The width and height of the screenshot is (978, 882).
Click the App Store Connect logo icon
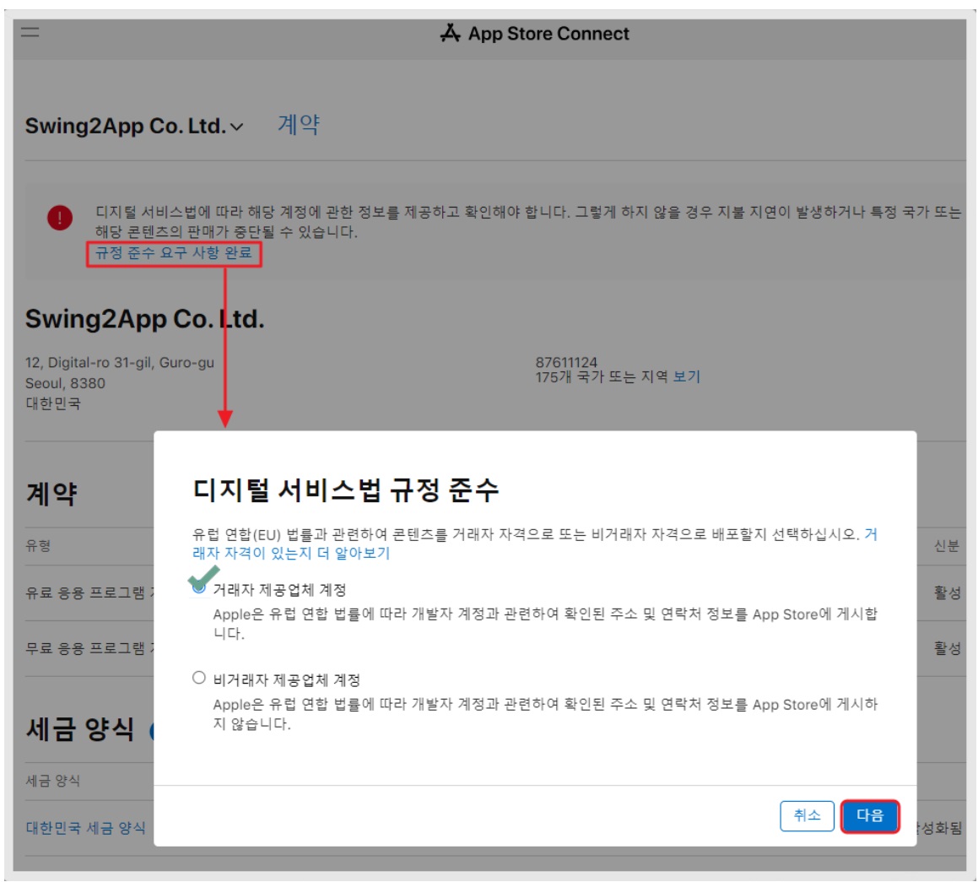[451, 33]
